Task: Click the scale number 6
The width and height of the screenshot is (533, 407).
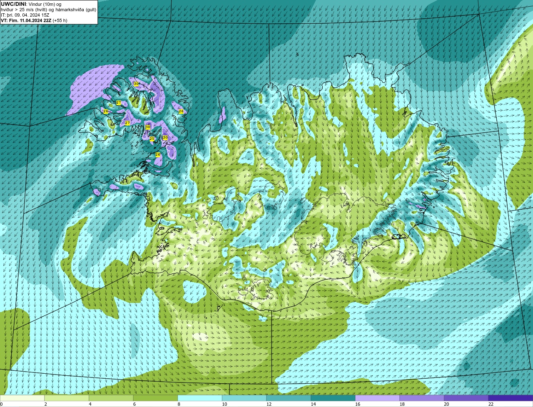Action: click(134, 404)
